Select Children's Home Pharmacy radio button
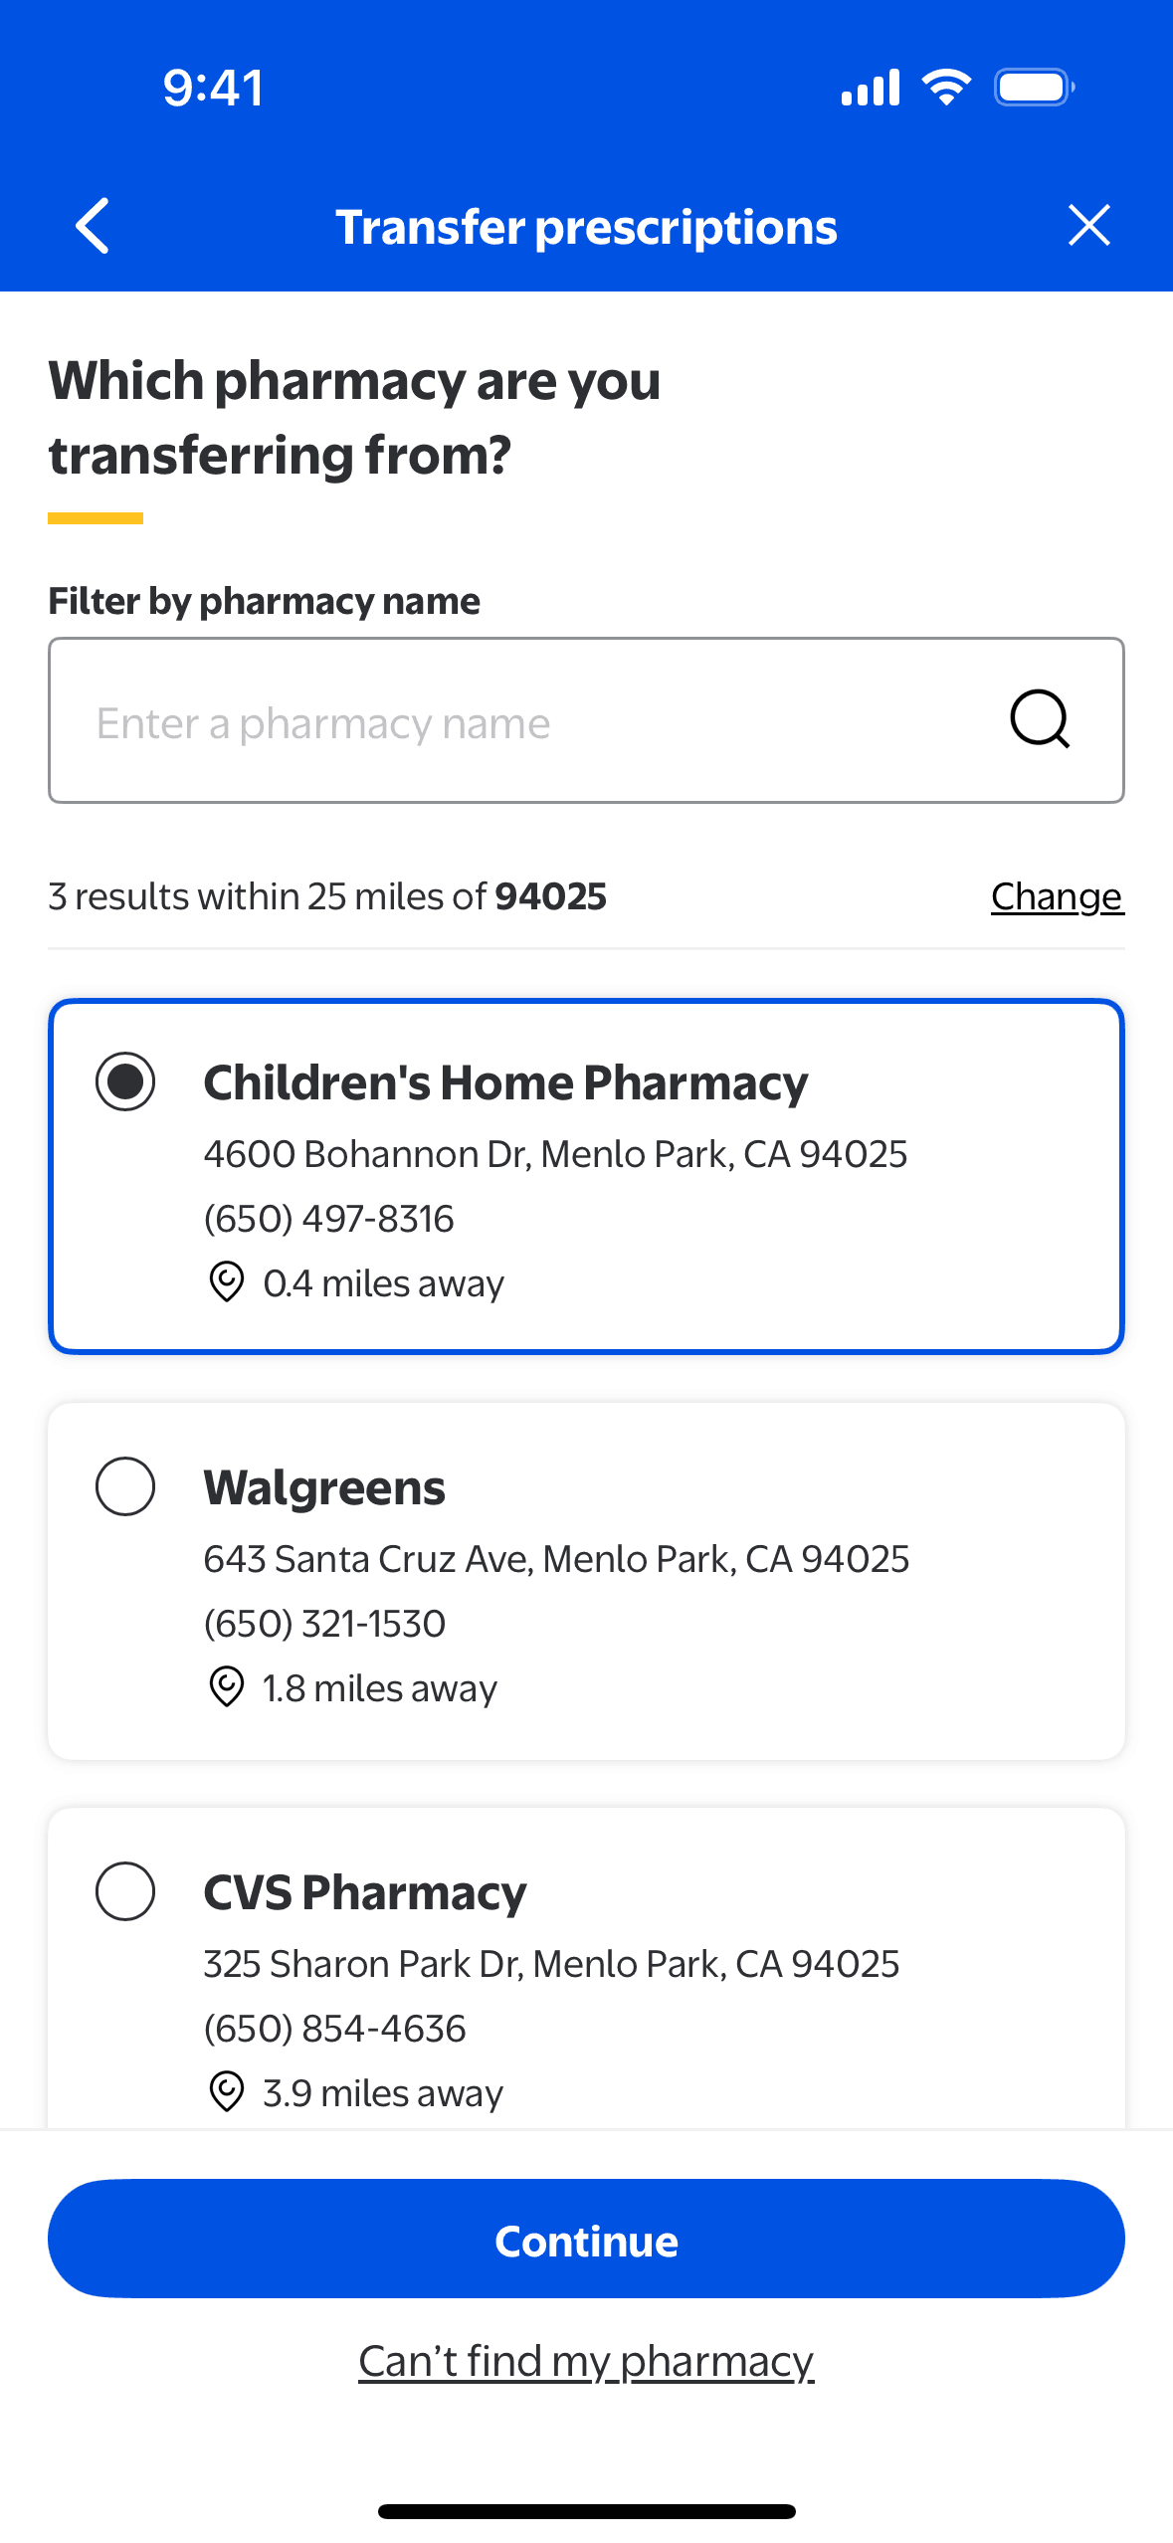The height and width of the screenshot is (2543, 1173). coord(125,1081)
